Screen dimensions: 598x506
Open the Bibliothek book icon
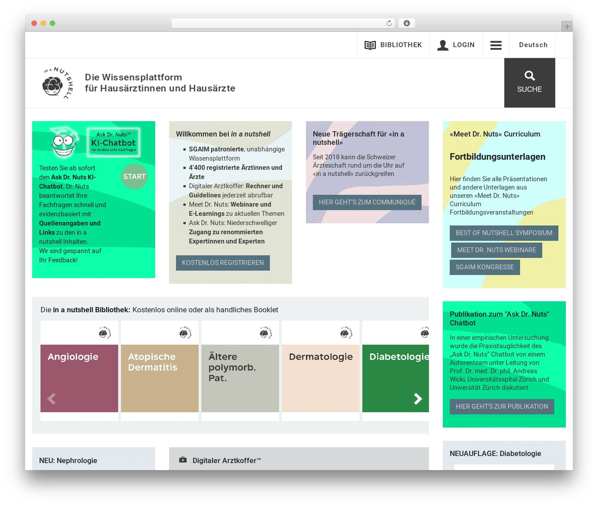tap(370, 45)
